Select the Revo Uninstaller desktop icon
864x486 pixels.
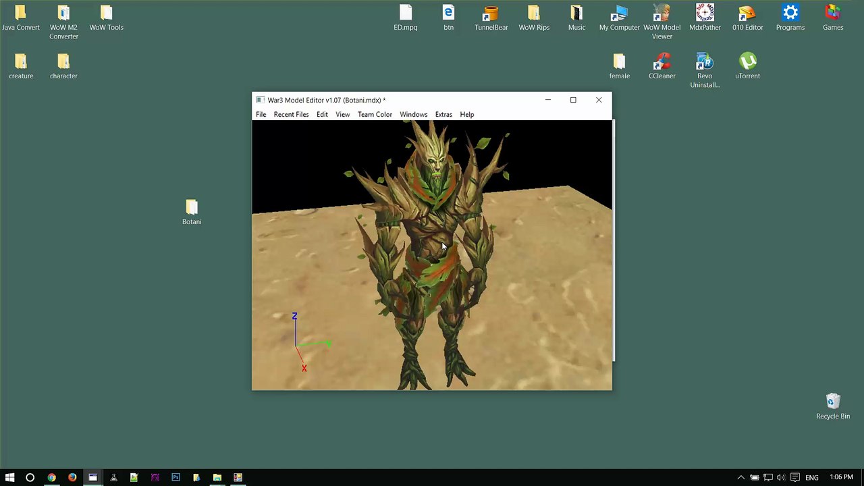pos(705,71)
